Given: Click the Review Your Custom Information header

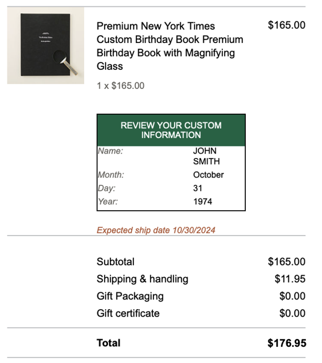Looking at the screenshot, I should [x=171, y=130].
